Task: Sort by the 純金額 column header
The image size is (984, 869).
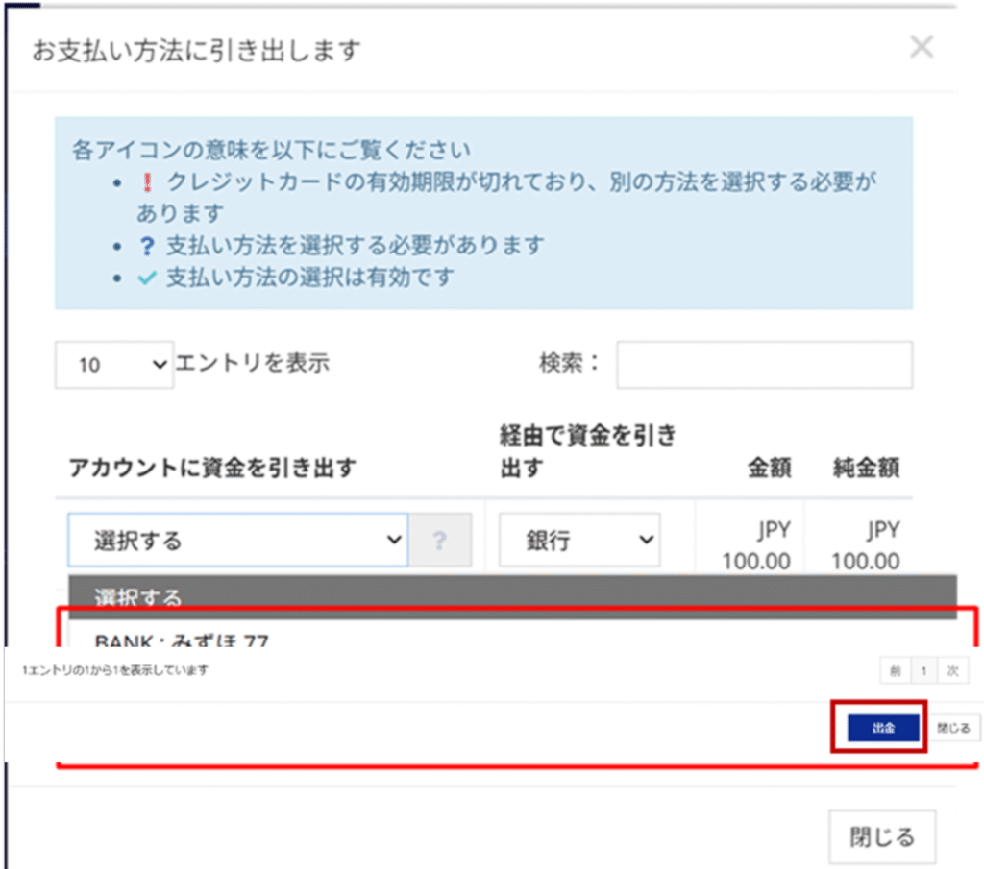Action: [866, 468]
